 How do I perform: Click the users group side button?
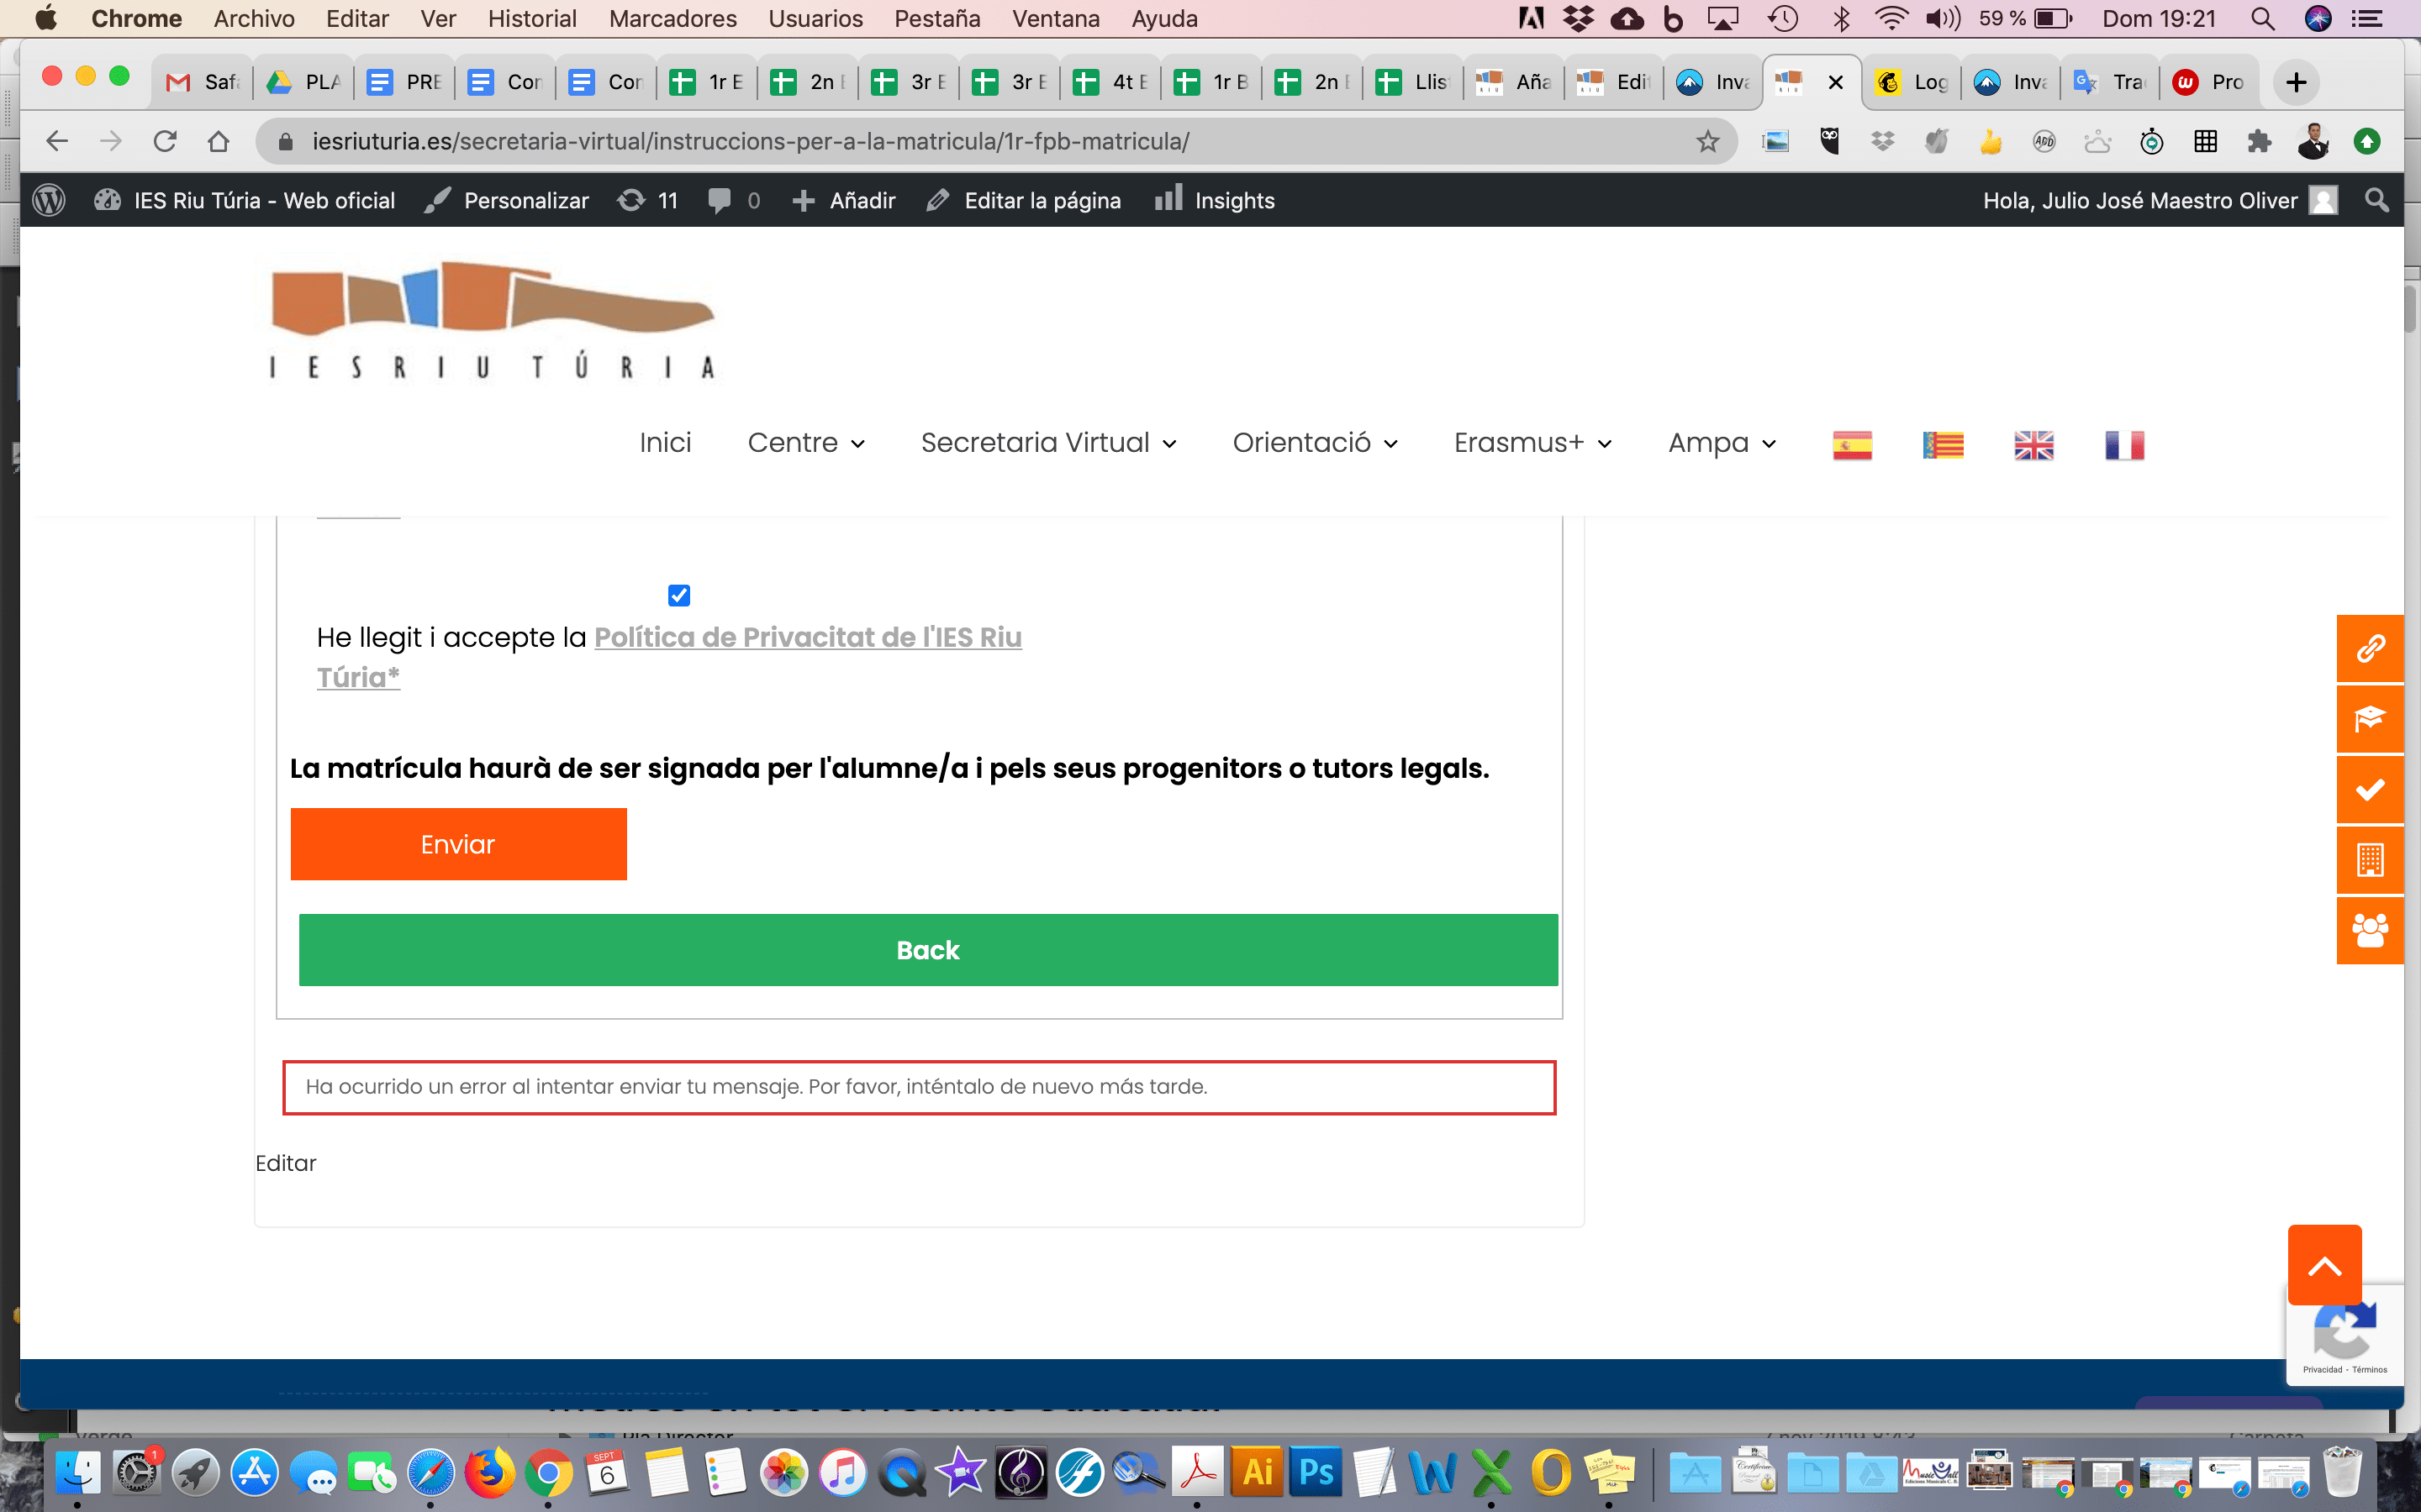tap(2370, 931)
